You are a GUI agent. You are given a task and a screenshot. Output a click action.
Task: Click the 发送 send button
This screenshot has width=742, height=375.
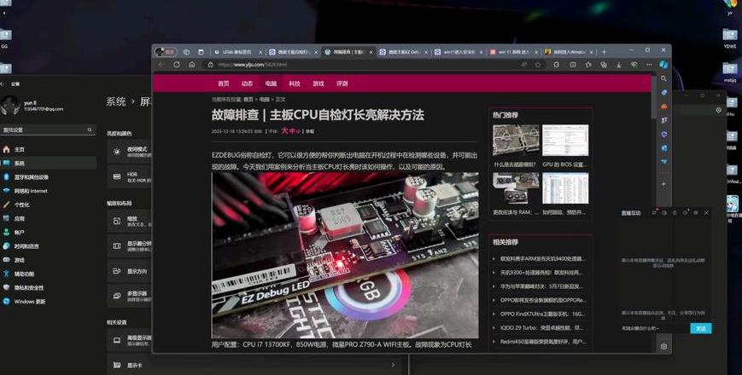click(701, 328)
